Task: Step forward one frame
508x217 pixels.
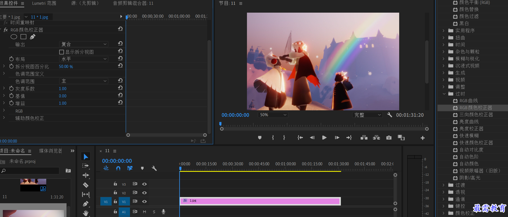Action: coord(337,138)
